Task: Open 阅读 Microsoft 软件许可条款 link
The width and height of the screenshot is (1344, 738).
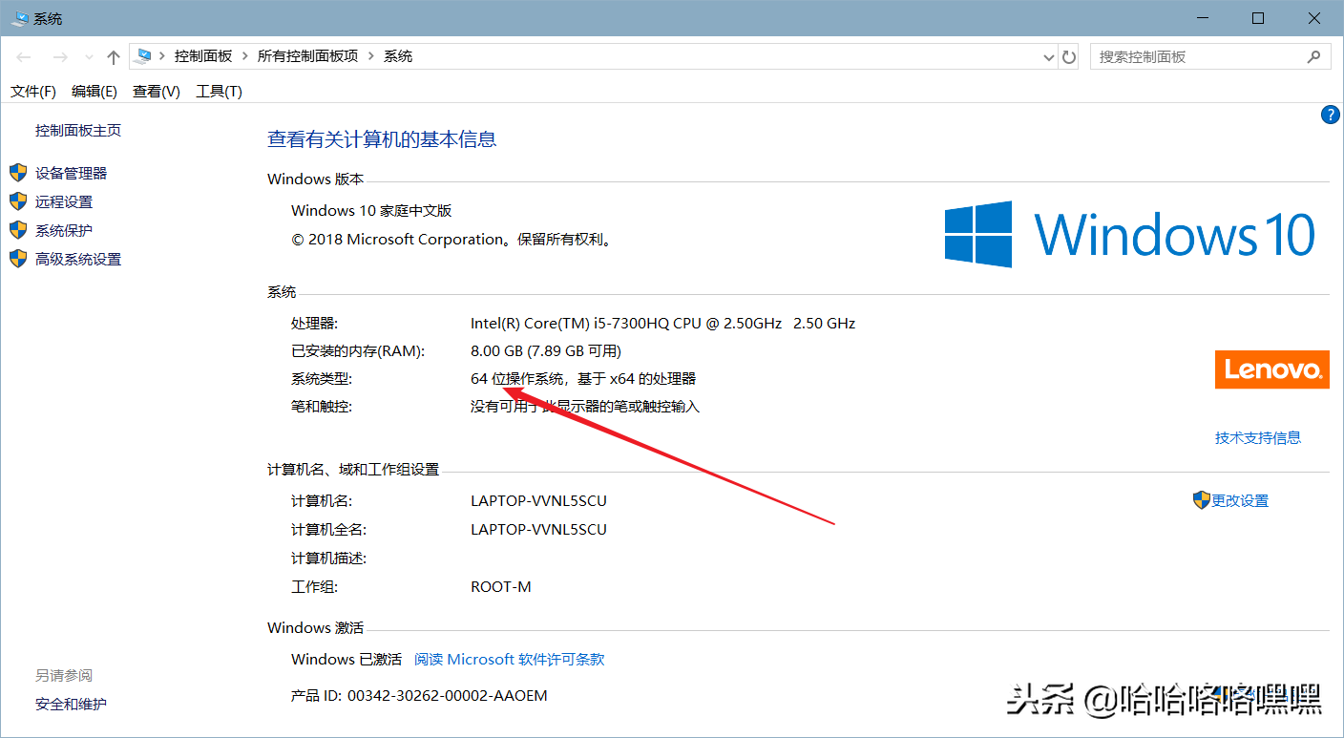Action: (x=510, y=660)
